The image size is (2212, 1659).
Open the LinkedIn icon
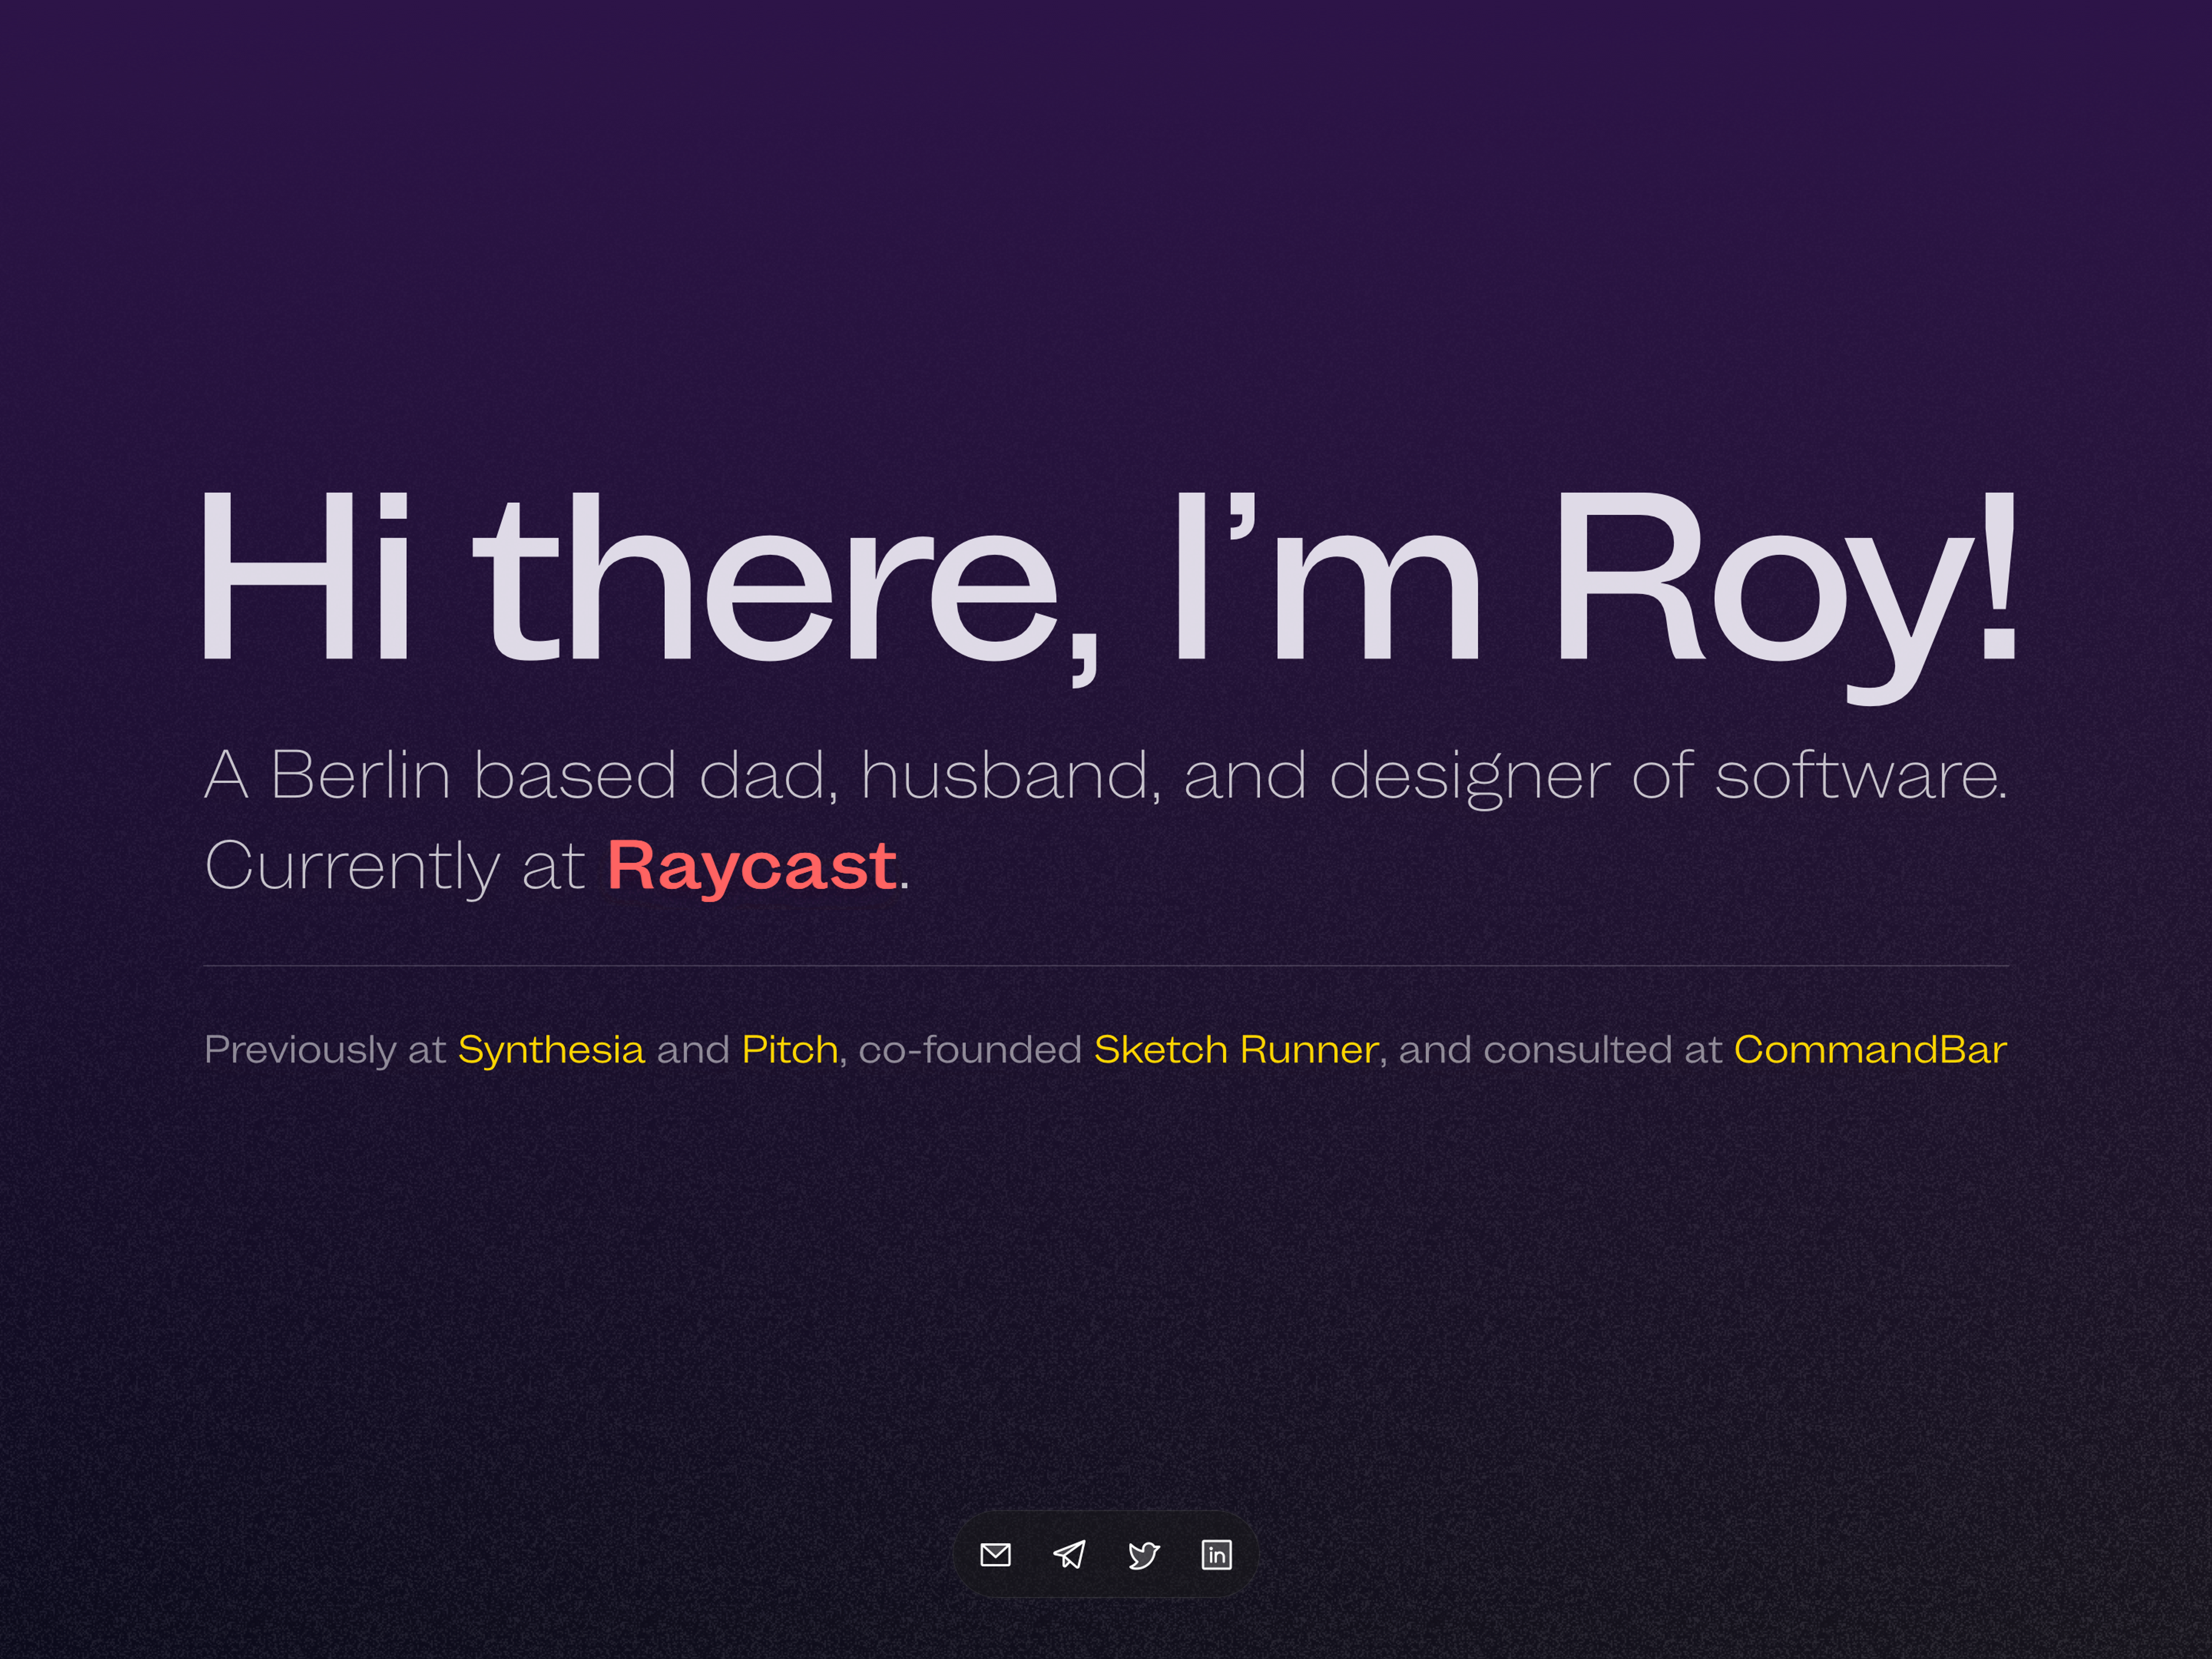point(1216,1555)
